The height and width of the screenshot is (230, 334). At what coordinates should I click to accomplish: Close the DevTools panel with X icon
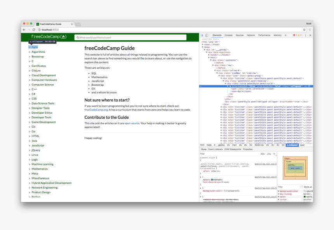coord(310,35)
